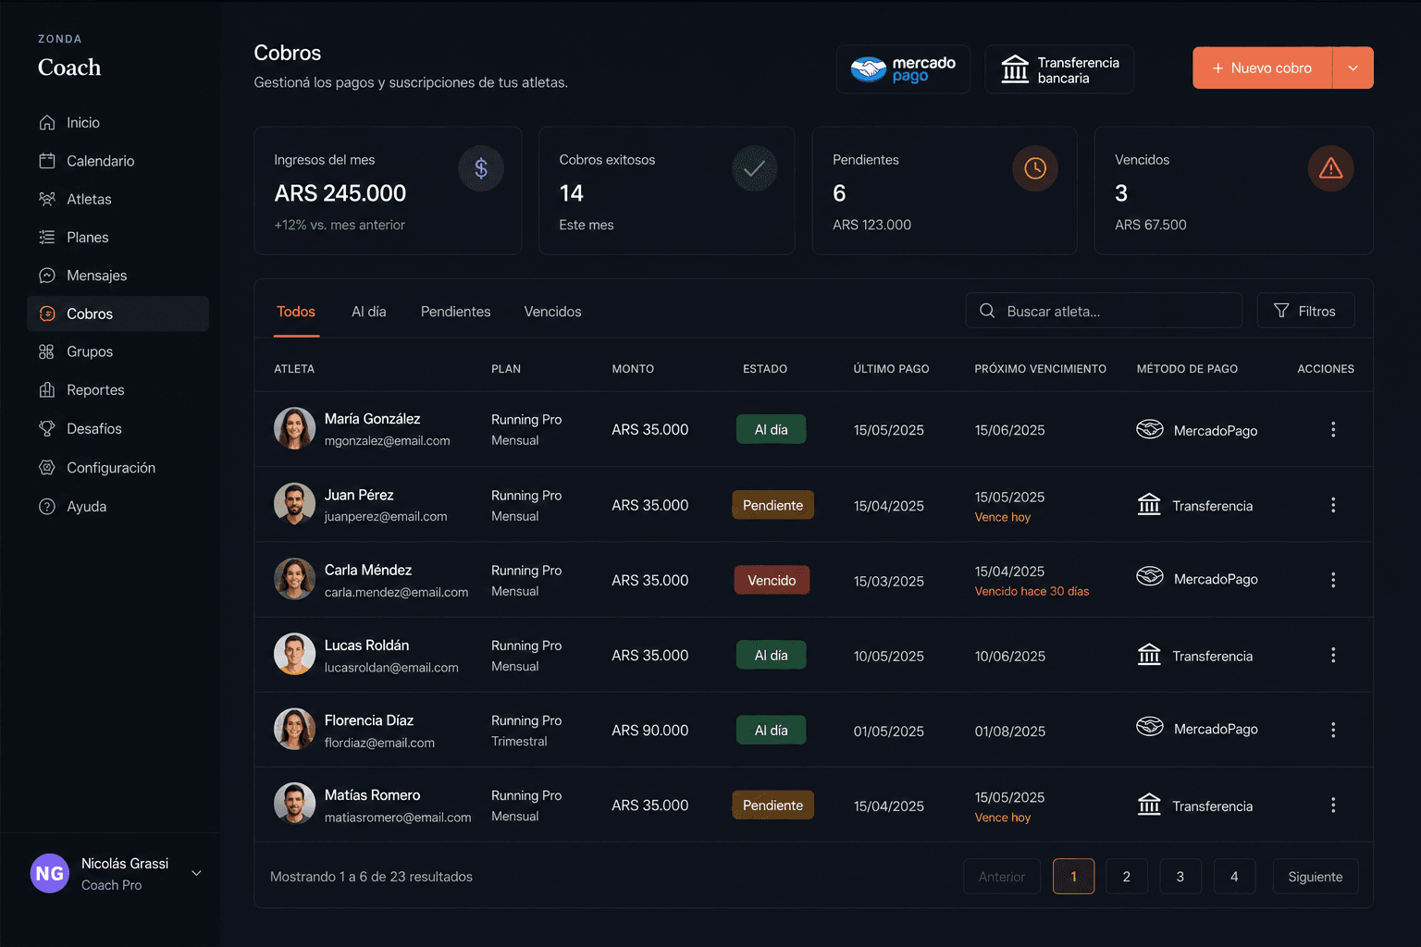Open actions menu for Matías Romero
This screenshot has width=1421, height=947.
coord(1333,806)
